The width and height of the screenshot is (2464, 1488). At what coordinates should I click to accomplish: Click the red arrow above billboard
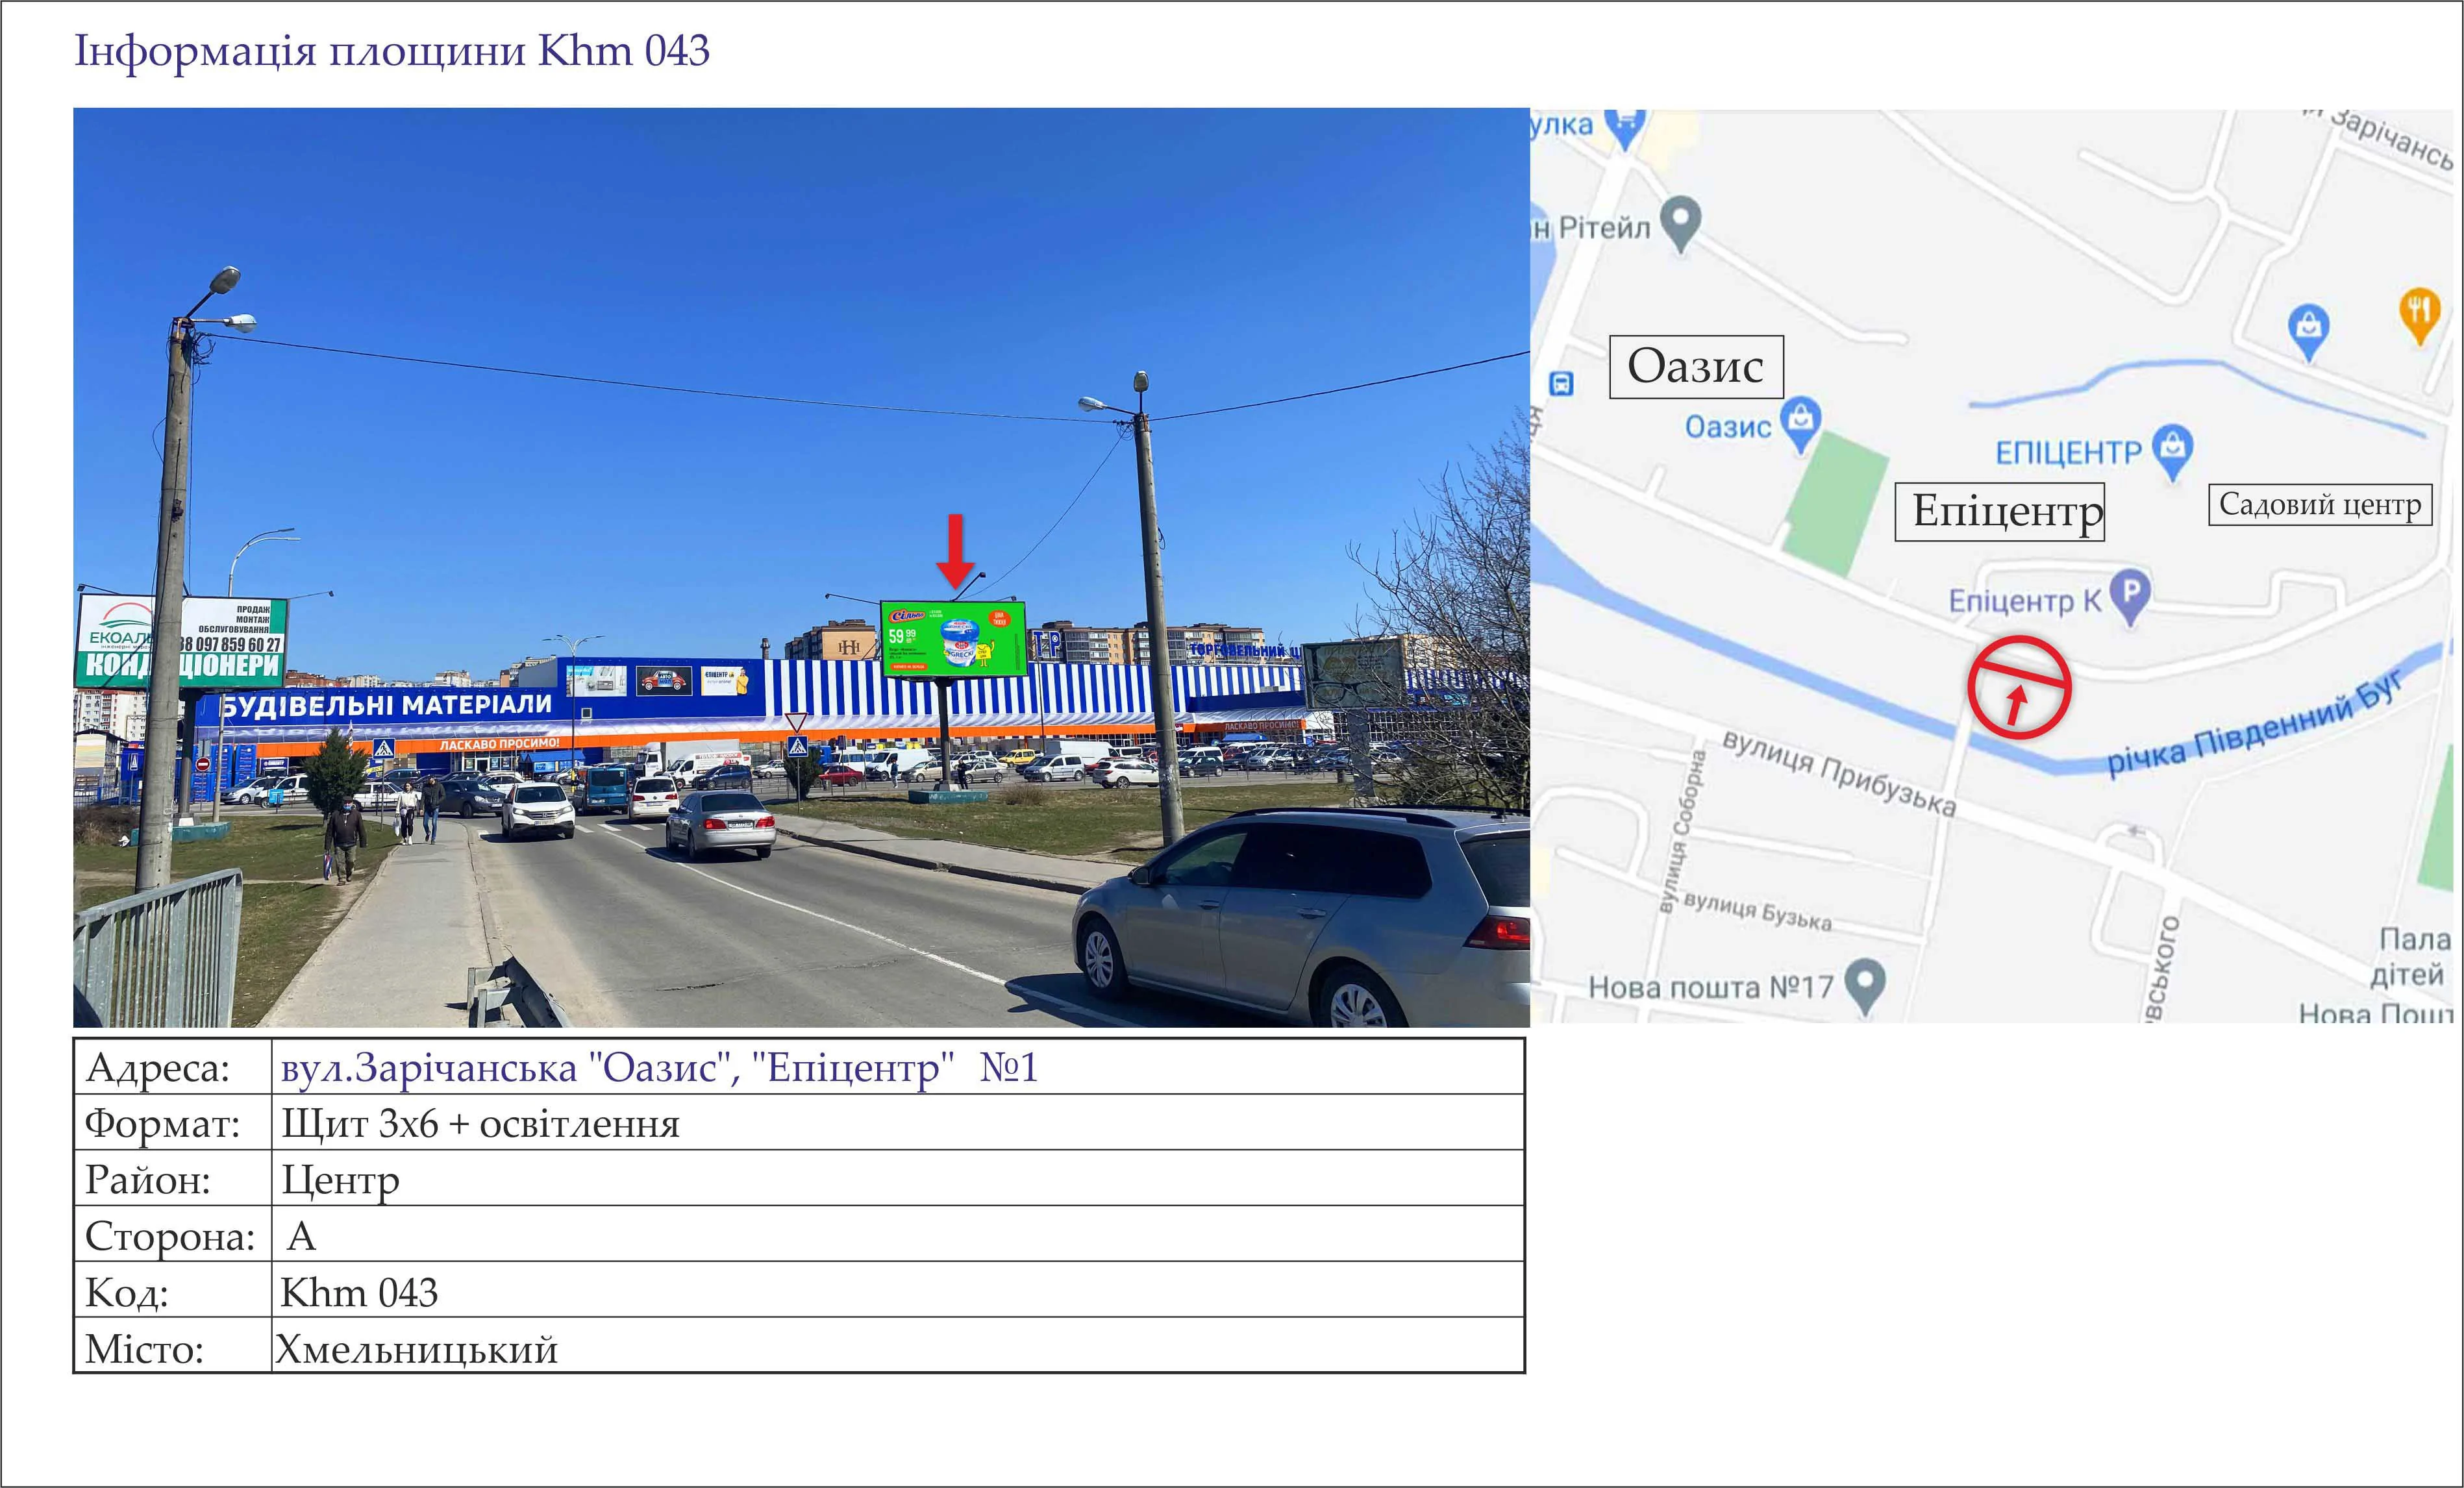click(x=956, y=552)
